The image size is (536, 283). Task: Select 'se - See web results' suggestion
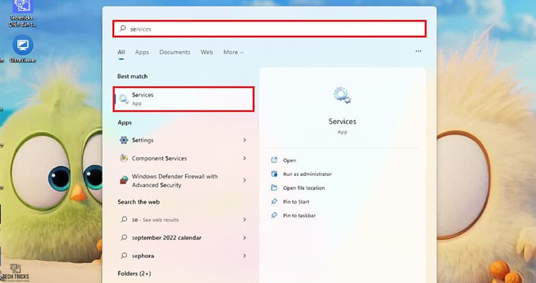pyautogui.click(x=184, y=219)
